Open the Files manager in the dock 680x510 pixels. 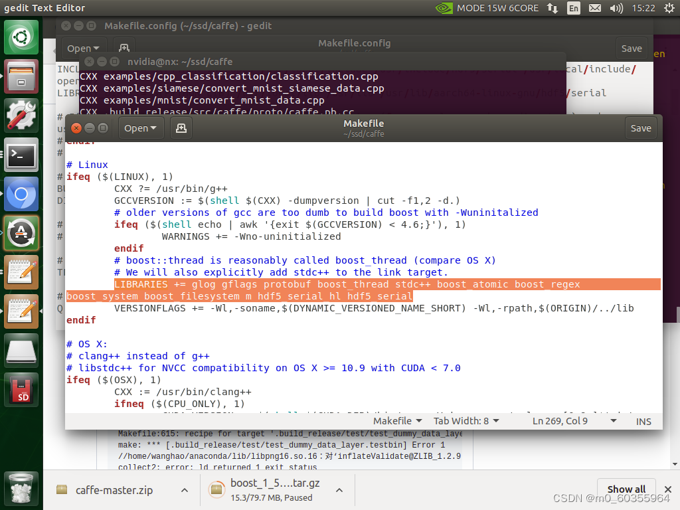tap(21, 76)
